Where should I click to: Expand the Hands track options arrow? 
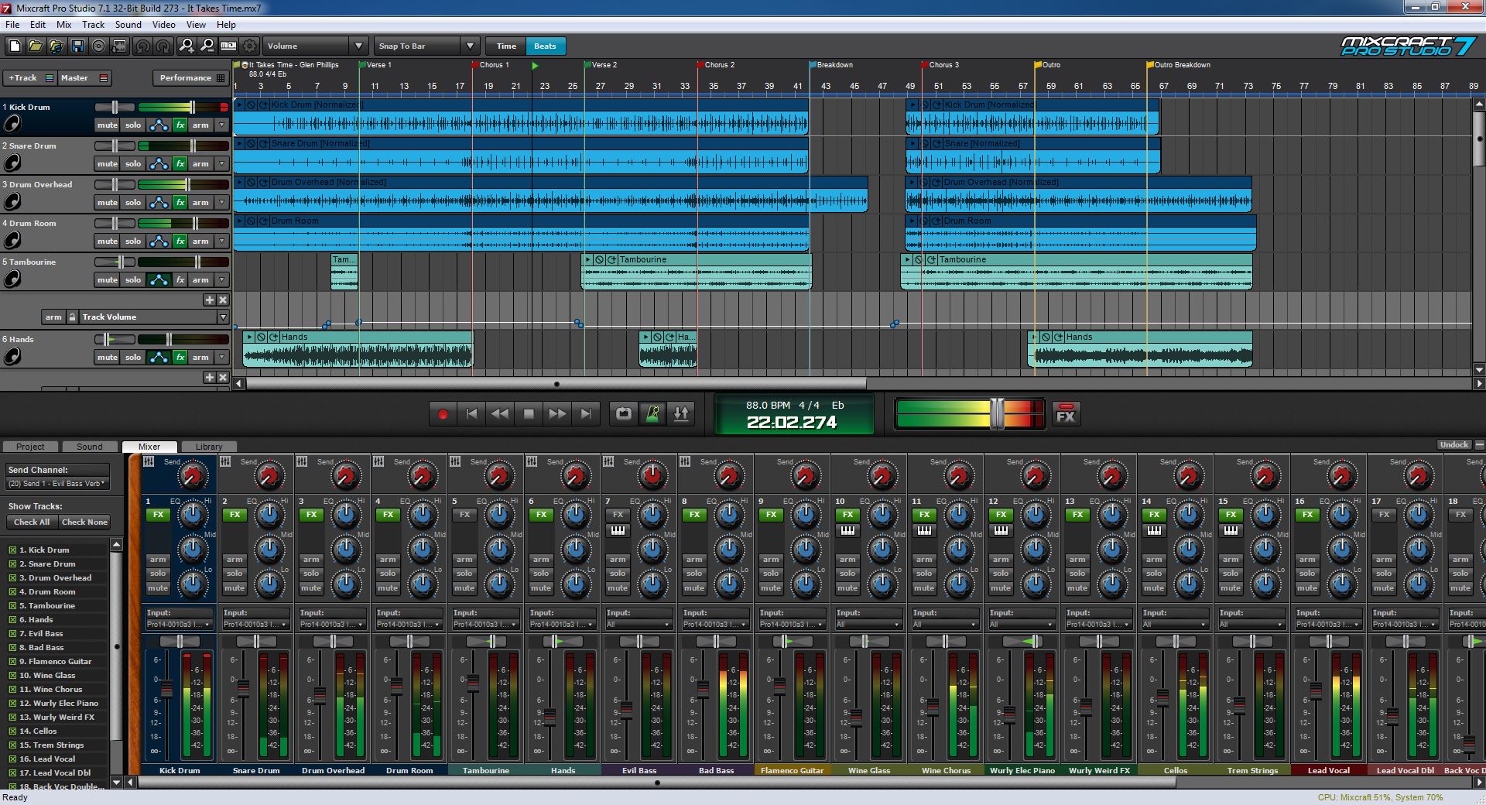(x=222, y=358)
